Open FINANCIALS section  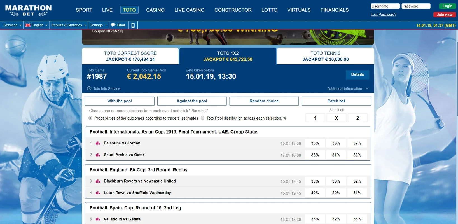click(x=335, y=10)
